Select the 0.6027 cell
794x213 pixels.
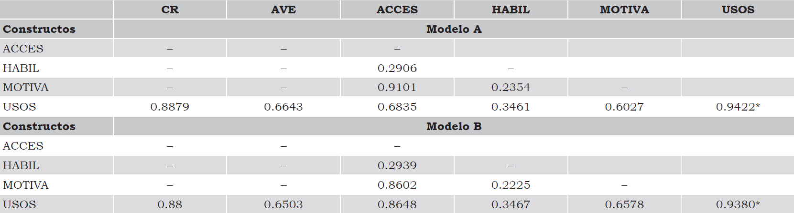pos(624,107)
